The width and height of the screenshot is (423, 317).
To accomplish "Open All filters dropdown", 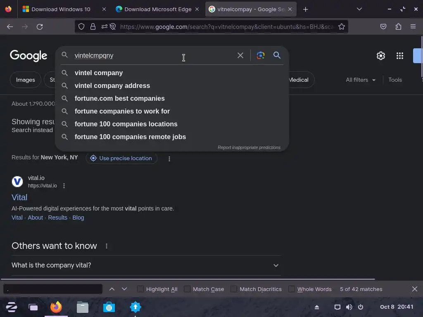I will (x=360, y=80).
